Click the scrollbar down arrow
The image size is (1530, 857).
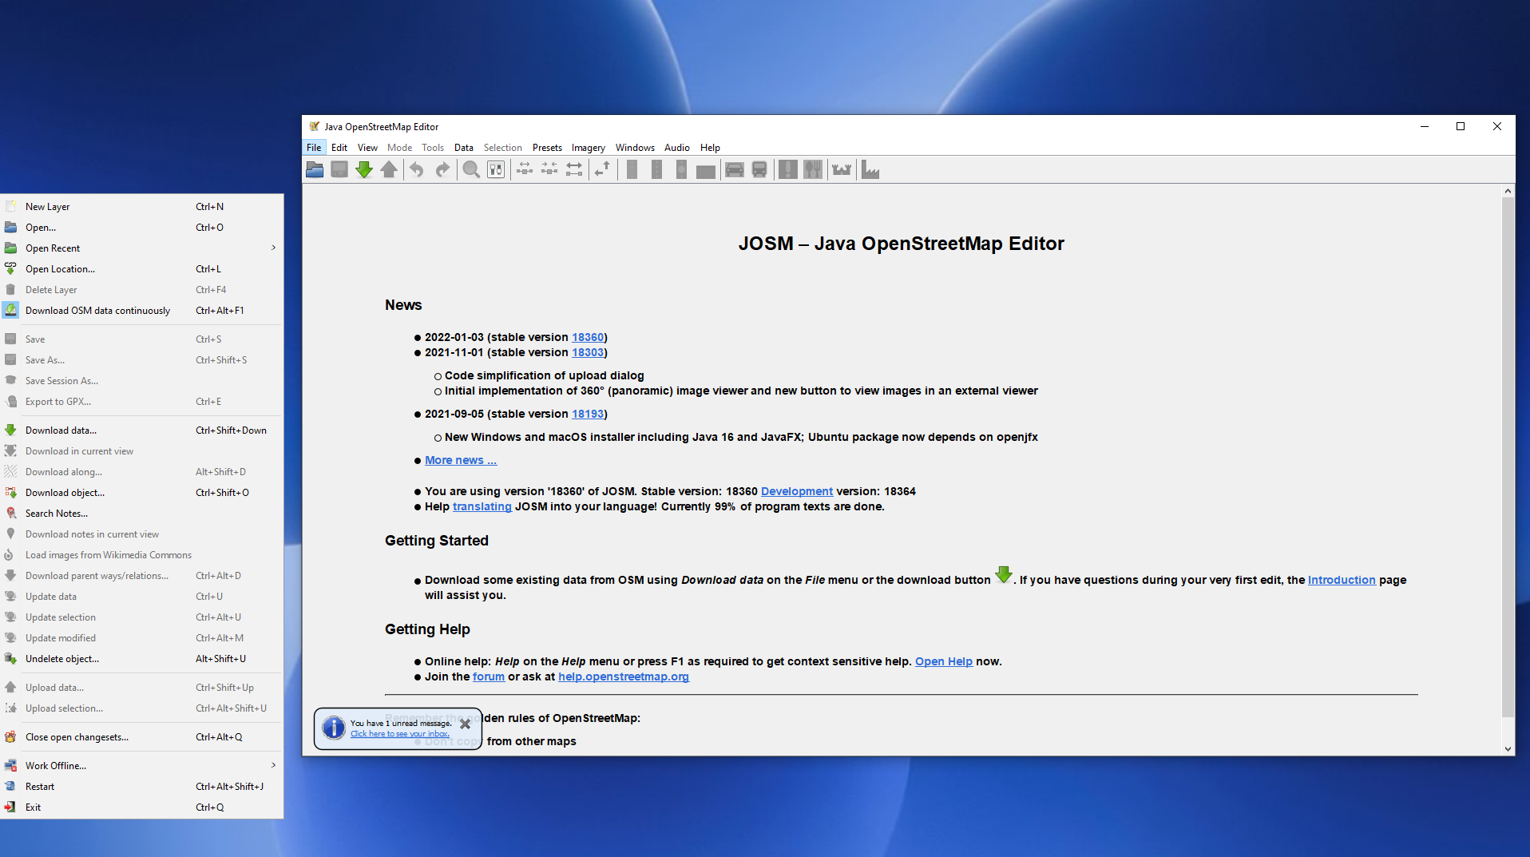[1508, 748]
